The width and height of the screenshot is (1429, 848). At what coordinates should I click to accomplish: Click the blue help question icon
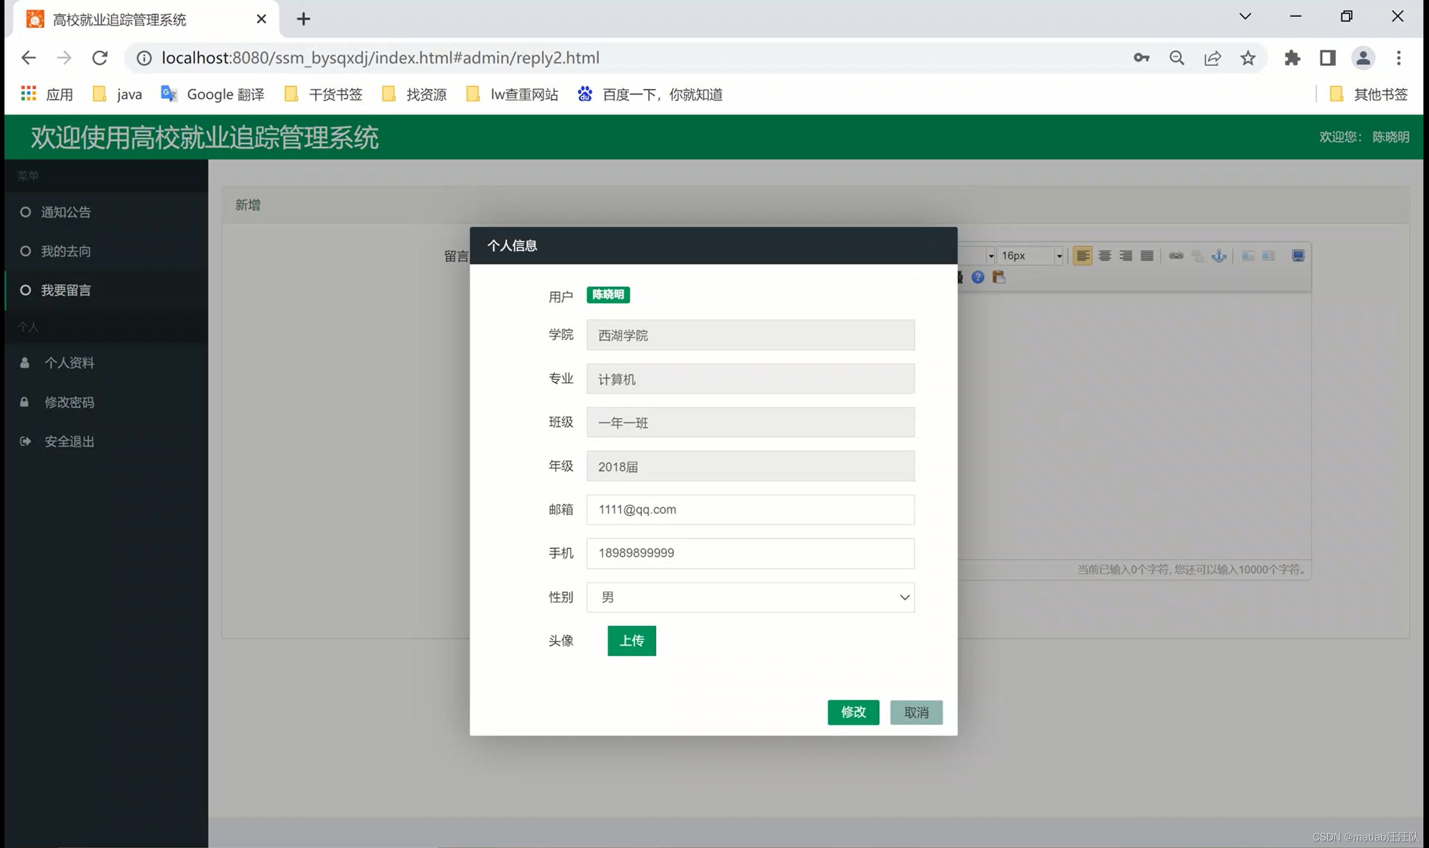click(978, 277)
